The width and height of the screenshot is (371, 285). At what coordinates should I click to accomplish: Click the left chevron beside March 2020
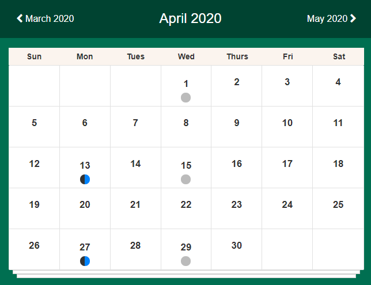[20, 18]
